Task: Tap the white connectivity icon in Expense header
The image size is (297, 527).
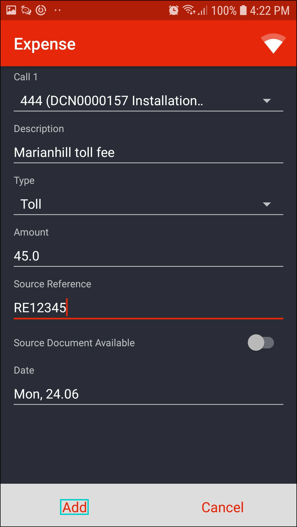Action: pos(273,43)
